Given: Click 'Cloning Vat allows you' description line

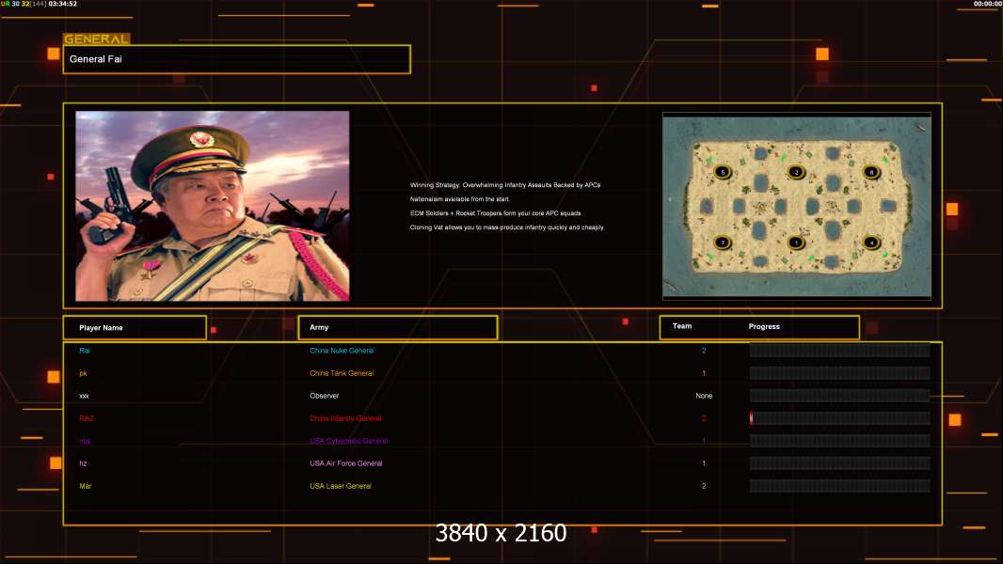Looking at the screenshot, I should (507, 227).
